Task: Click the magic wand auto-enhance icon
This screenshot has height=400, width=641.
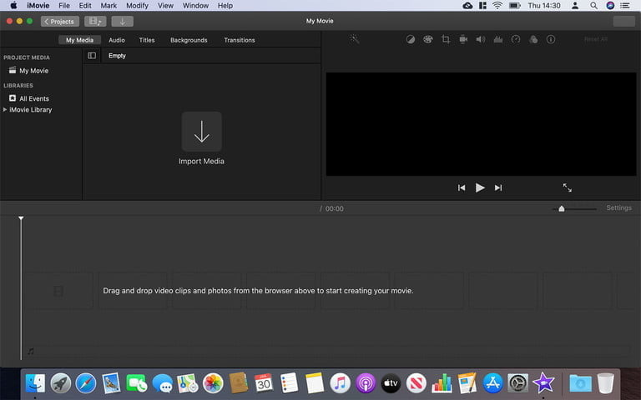Action: pyautogui.click(x=354, y=39)
